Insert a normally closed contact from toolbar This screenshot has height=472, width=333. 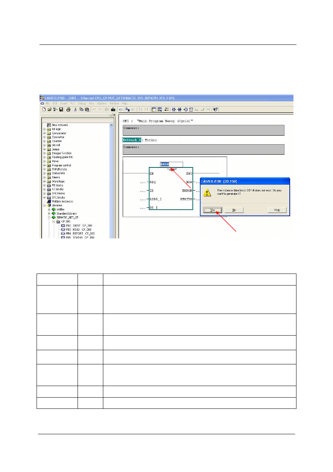click(x=179, y=109)
